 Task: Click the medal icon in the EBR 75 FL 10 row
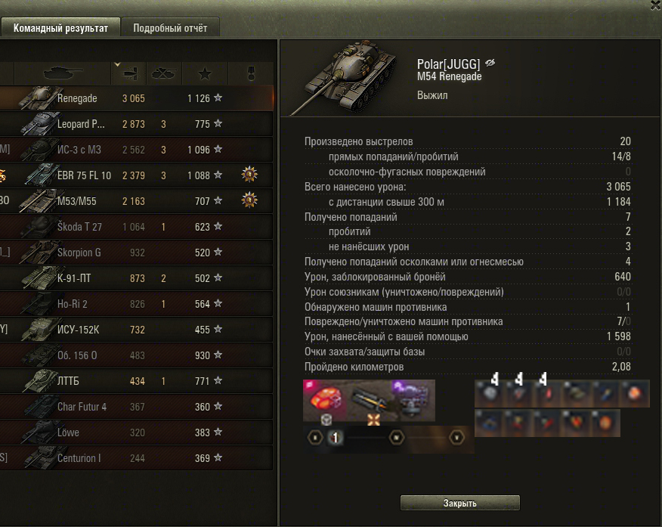pyautogui.click(x=249, y=175)
